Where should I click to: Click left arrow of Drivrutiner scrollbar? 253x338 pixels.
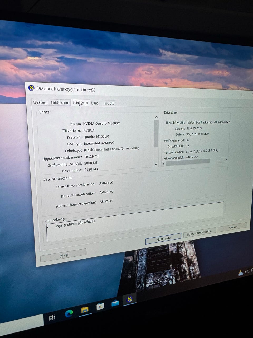164,164
